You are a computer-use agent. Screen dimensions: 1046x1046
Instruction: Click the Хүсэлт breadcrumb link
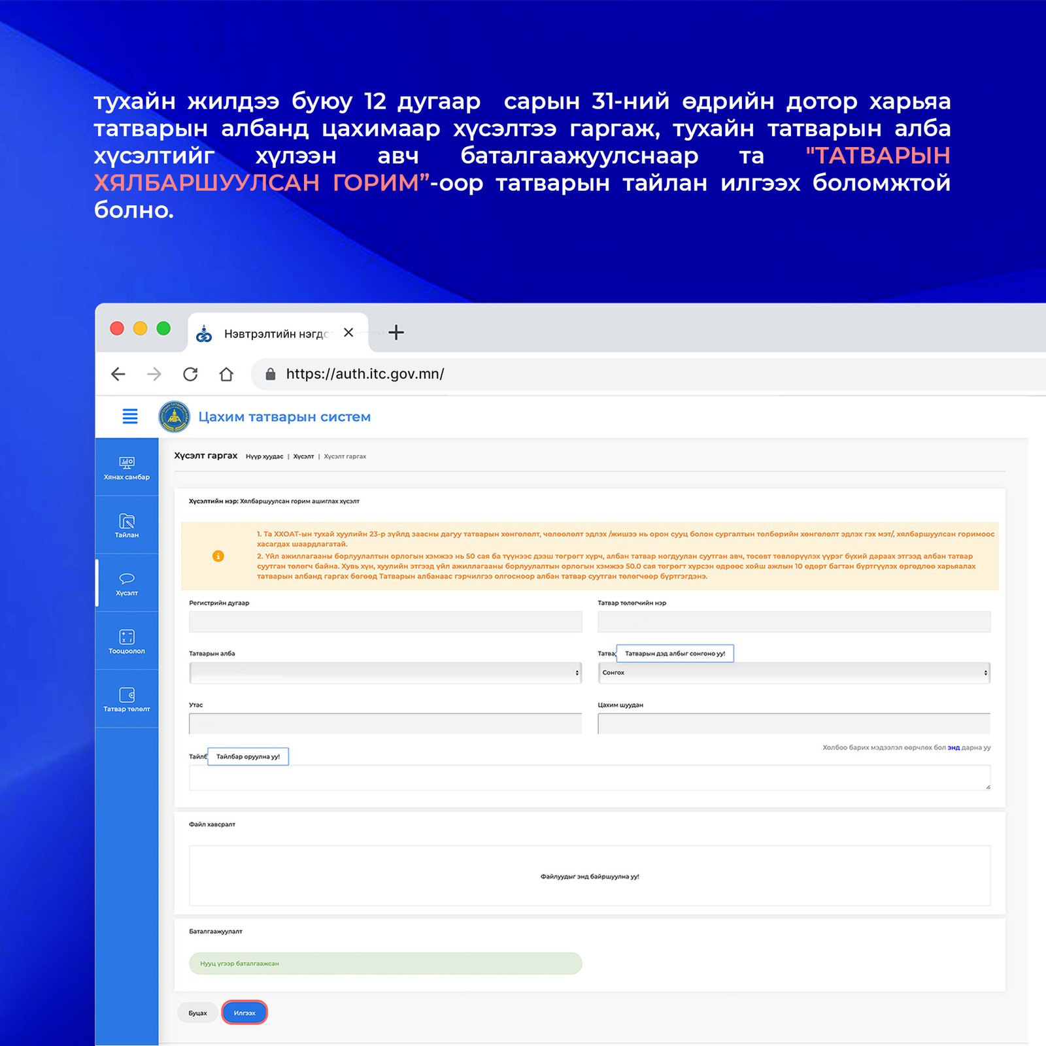pos(303,456)
